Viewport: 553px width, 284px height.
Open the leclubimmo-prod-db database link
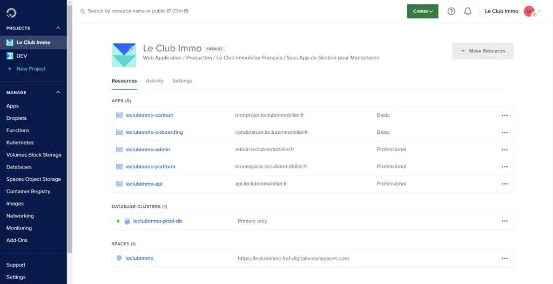click(x=158, y=221)
